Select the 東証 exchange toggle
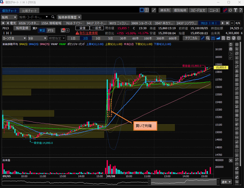 pos(42,30)
